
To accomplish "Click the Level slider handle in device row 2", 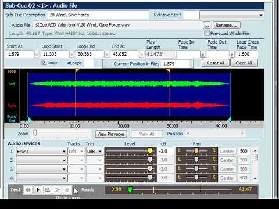I will click(150, 160).
